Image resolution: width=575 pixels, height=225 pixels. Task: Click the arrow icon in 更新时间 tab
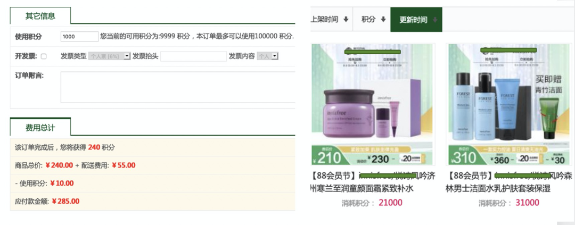click(x=435, y=20)
